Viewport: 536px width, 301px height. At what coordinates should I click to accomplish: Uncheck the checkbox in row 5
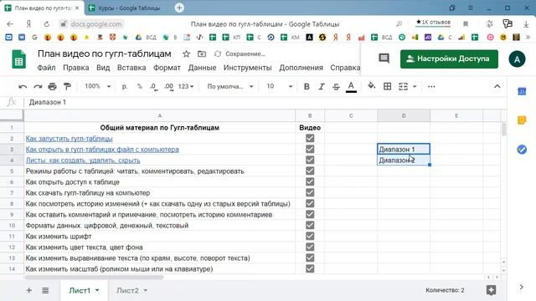point(310,171)
